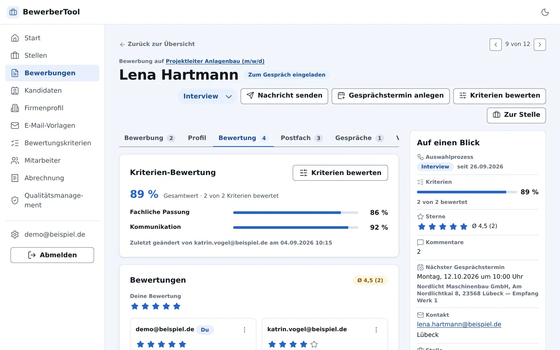Click the Abmelden button
Screen dimensions: 560x350
(x=52, y=255)
